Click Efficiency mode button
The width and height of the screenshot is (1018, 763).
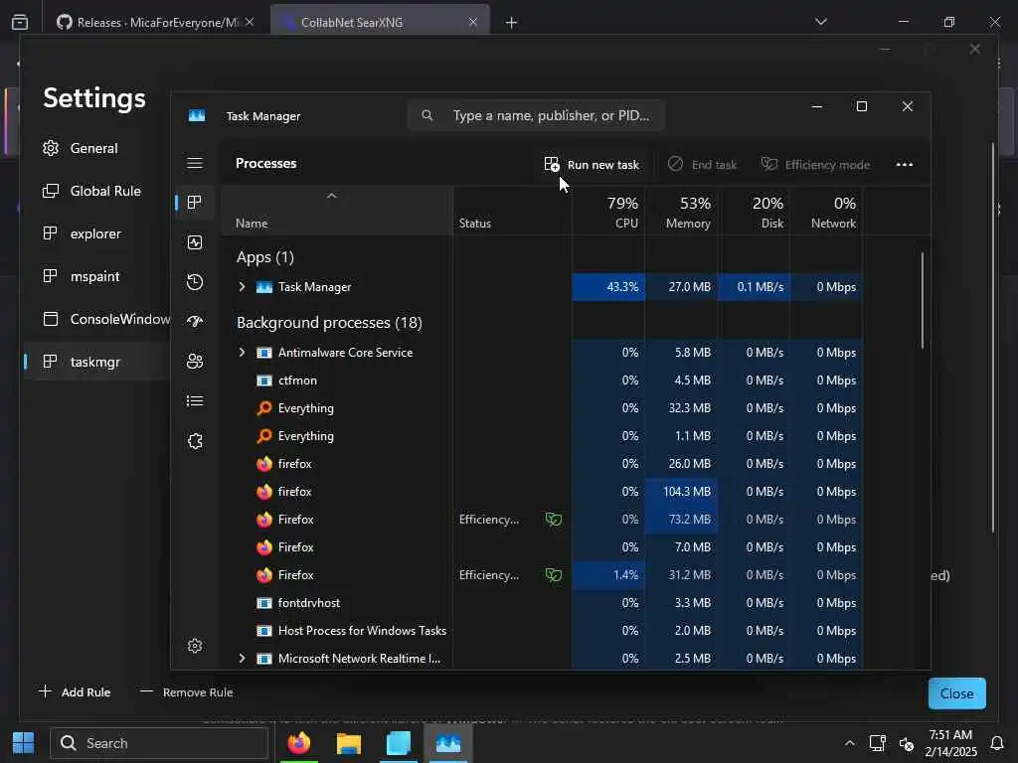815,165
